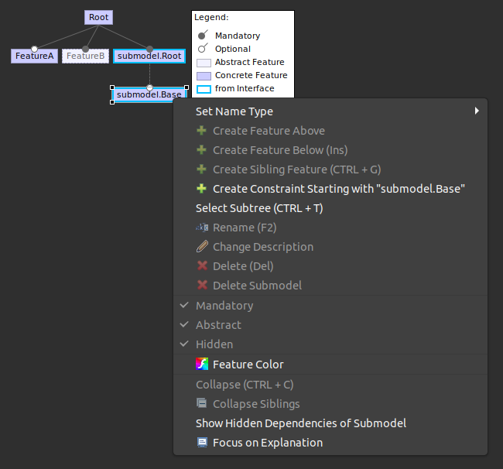Choose Select Subtree (CTRL + T)

pyautogui.click(x=330, y=208)
